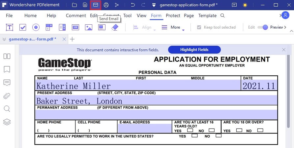Click the E-Mail Address field
This screenshot has width=294, height=148.
145,128
